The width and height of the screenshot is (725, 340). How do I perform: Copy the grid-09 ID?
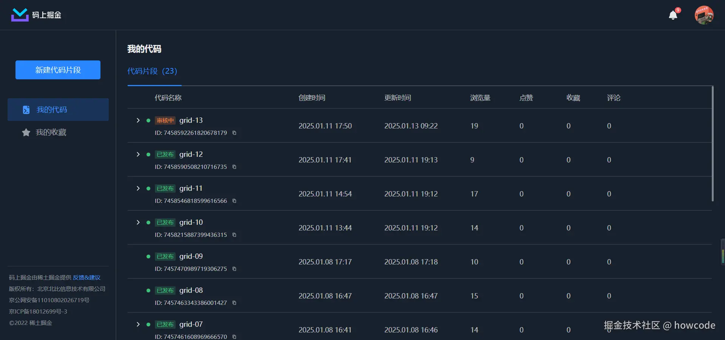point(234,269)
